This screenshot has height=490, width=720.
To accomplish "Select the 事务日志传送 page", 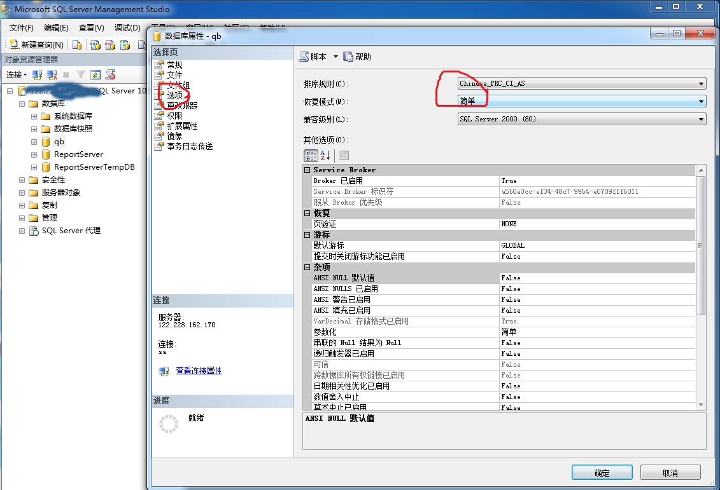I will 190,147.
